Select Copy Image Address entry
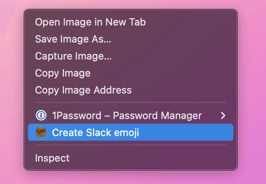The width and height of the screenshot is (266, 184). (83, 90)
